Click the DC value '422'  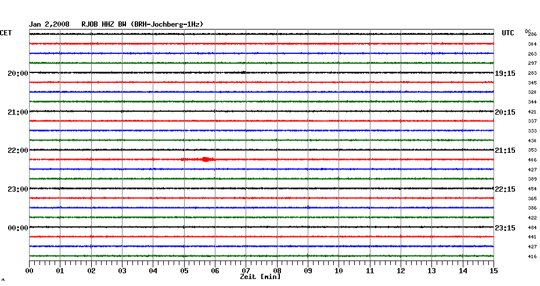tap(532, 218)
